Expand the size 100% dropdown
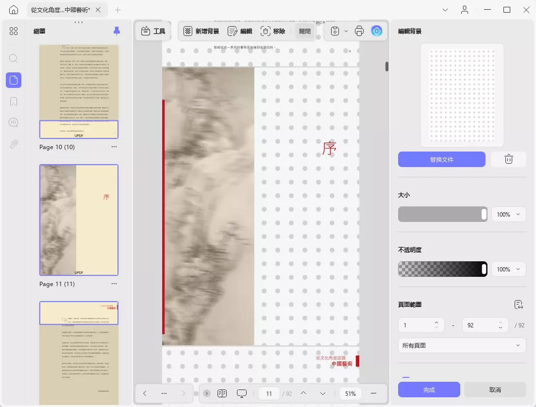The width and height of the screenshot is (536, 407). 508,215
